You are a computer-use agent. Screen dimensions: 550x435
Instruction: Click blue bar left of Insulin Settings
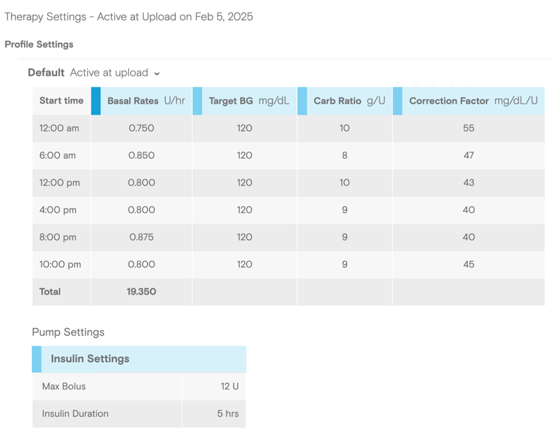[x=37, y=359]
